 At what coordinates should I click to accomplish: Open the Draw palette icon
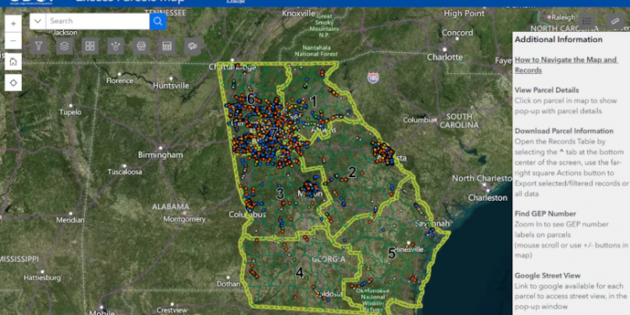click(x=193, y=46)
